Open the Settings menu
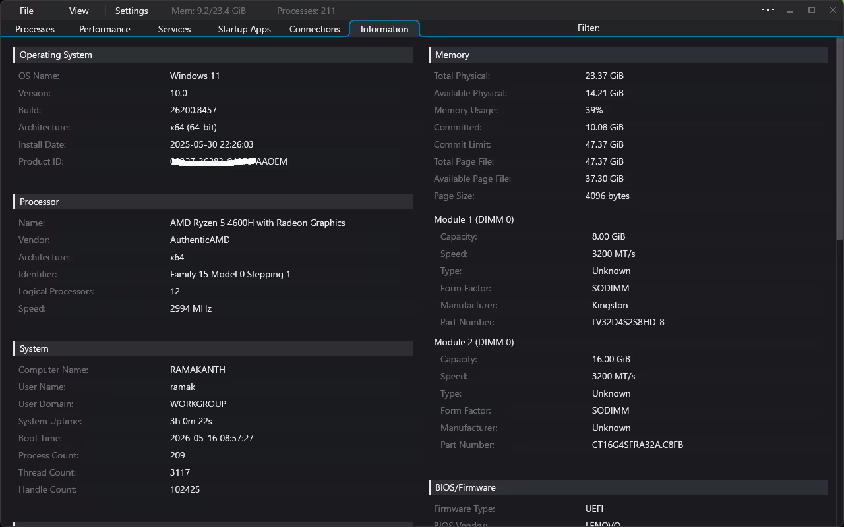The image size is (844, 527). 131,11
